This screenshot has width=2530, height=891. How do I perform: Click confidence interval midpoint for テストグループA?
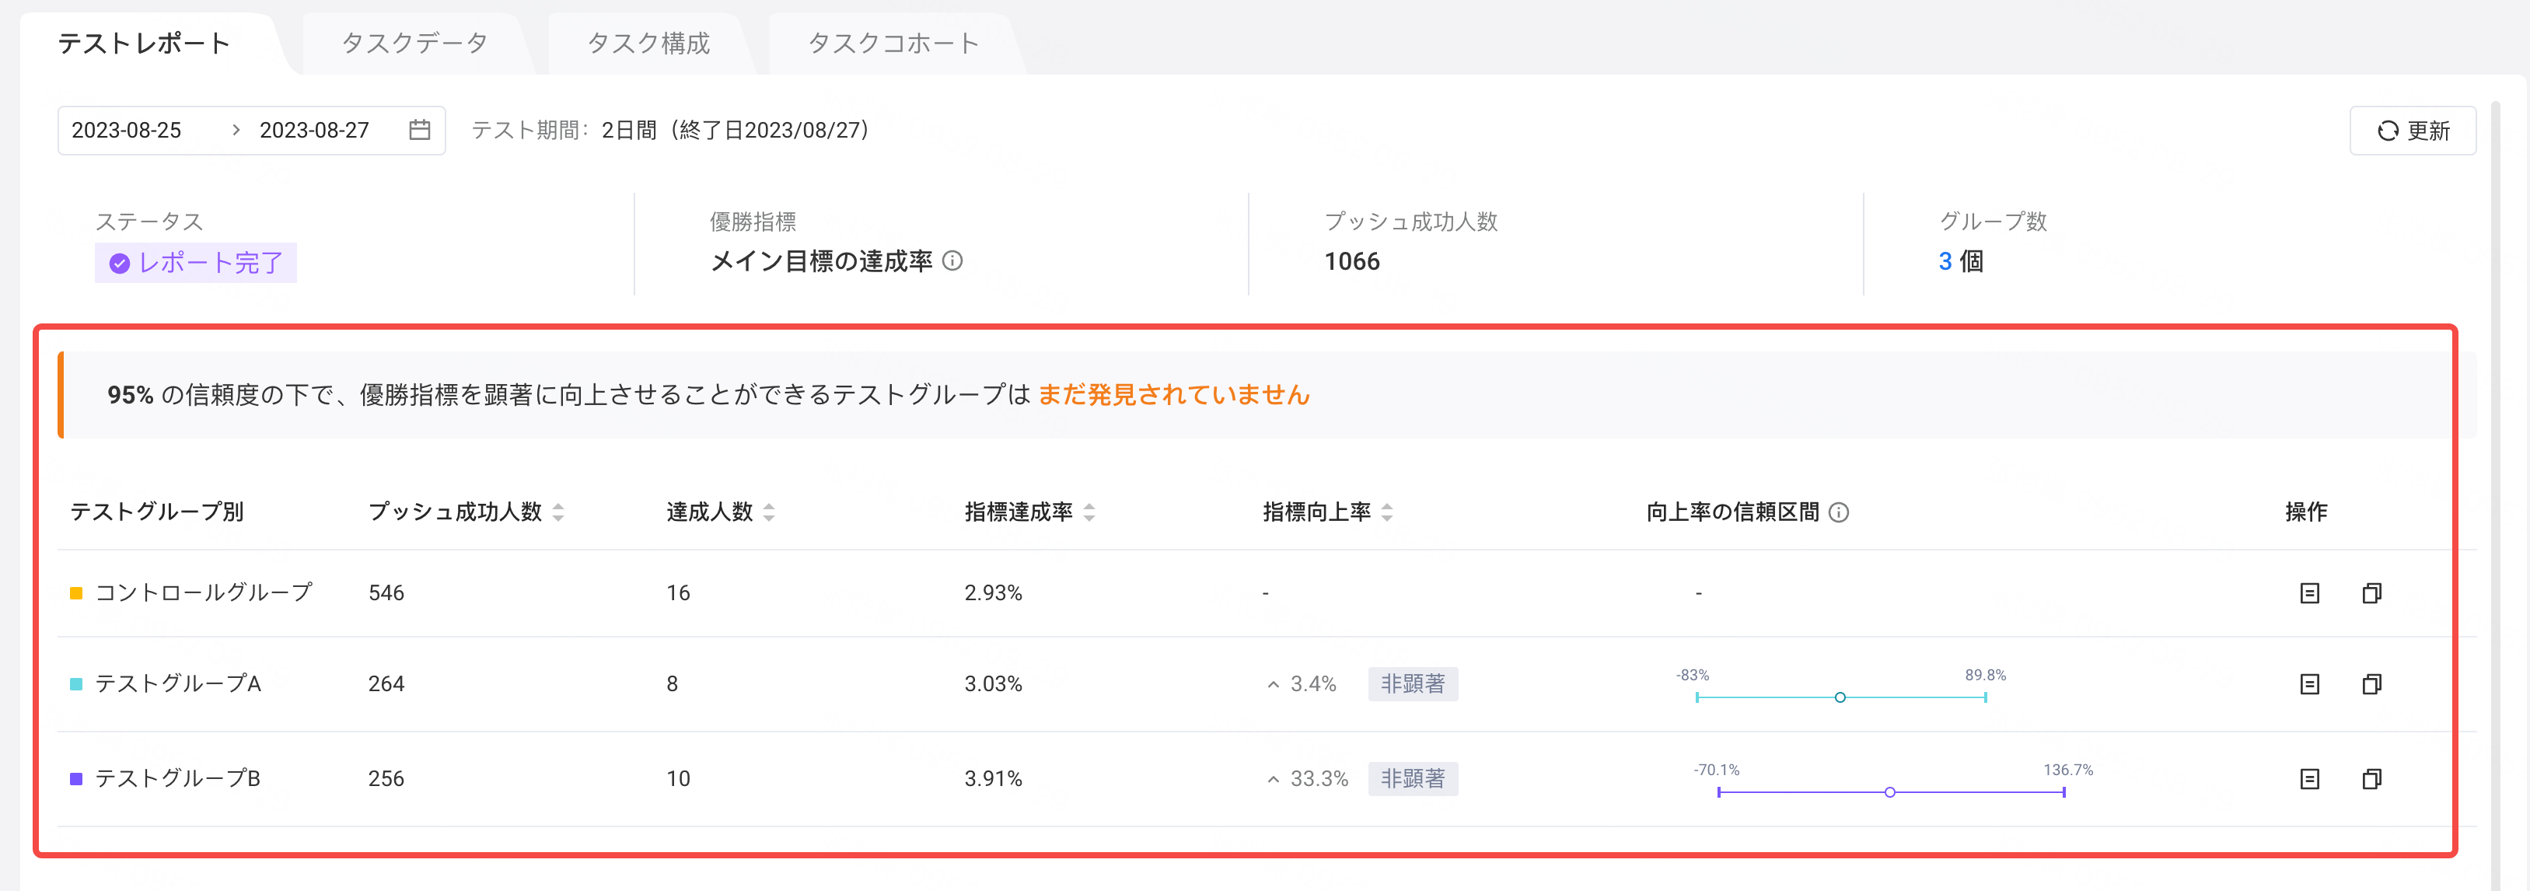click(1840, 697)
